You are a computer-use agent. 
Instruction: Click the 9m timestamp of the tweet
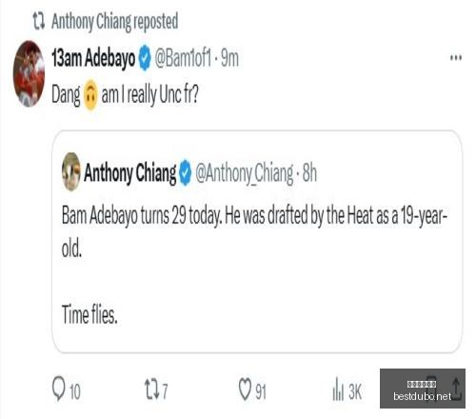[x=229, y=58]
